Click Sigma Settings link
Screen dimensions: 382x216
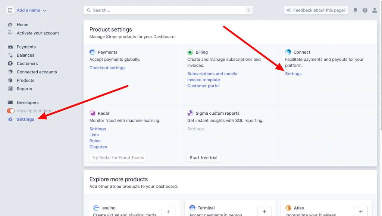pos(195,129)
